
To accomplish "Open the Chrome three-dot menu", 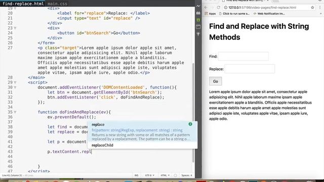I will click(320, 8).
